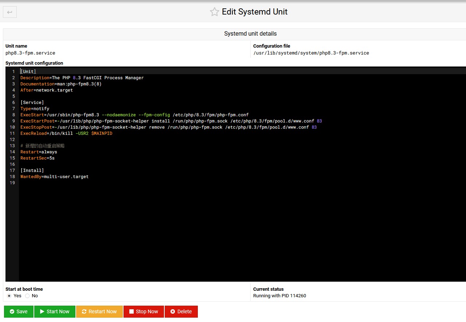Select Yes for start at boot time

point(9,296)
